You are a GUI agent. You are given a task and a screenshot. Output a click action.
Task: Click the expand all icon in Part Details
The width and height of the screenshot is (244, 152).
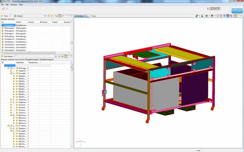click(56, 56)
